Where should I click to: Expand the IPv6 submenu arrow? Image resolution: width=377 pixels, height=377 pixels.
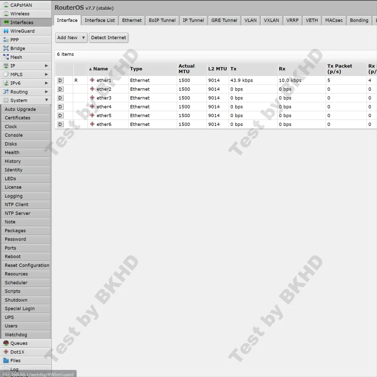coord(46,83)
